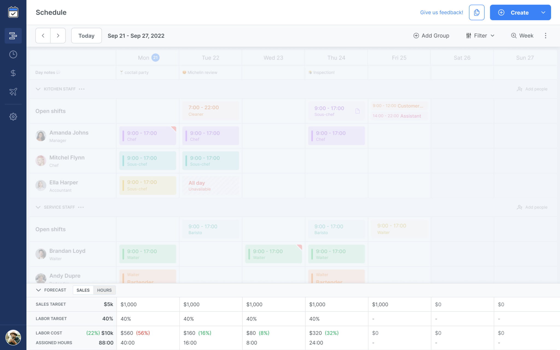The height and width of the screenshot is (350, 560).
Task: Click the copy/export icon beside Create
Action: click(x=477, y=12)
